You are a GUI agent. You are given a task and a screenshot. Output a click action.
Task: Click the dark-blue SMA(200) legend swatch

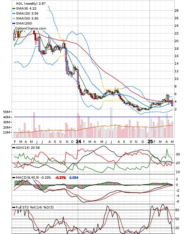pos(14,23)
